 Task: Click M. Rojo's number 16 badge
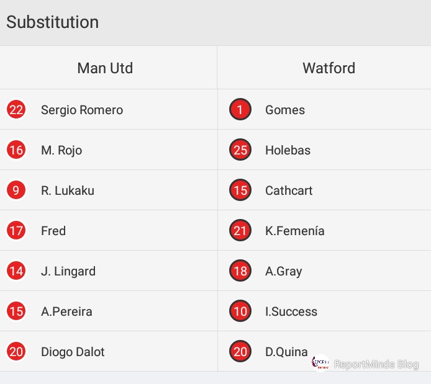click(x=16, y=150)
